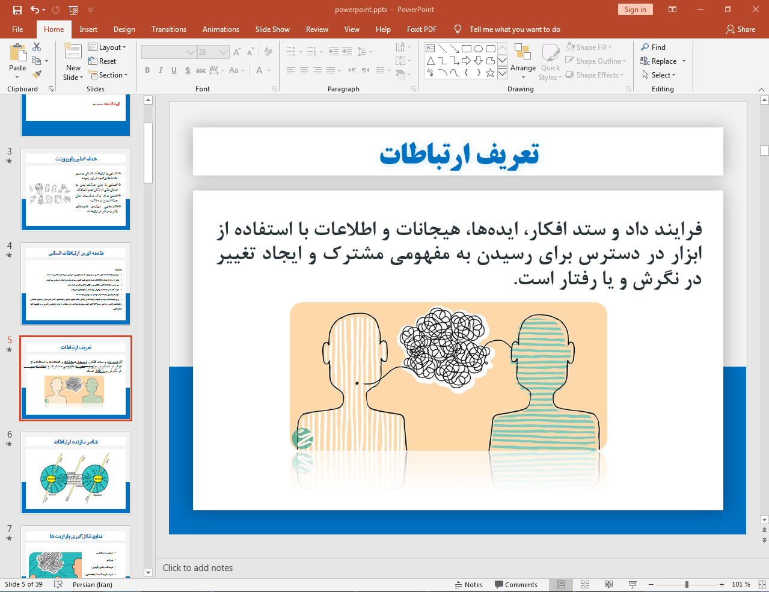This screenshot has width=769, height=592.
Task: Click the notes area "Click to add notes"
Action: tap(197, 568)
